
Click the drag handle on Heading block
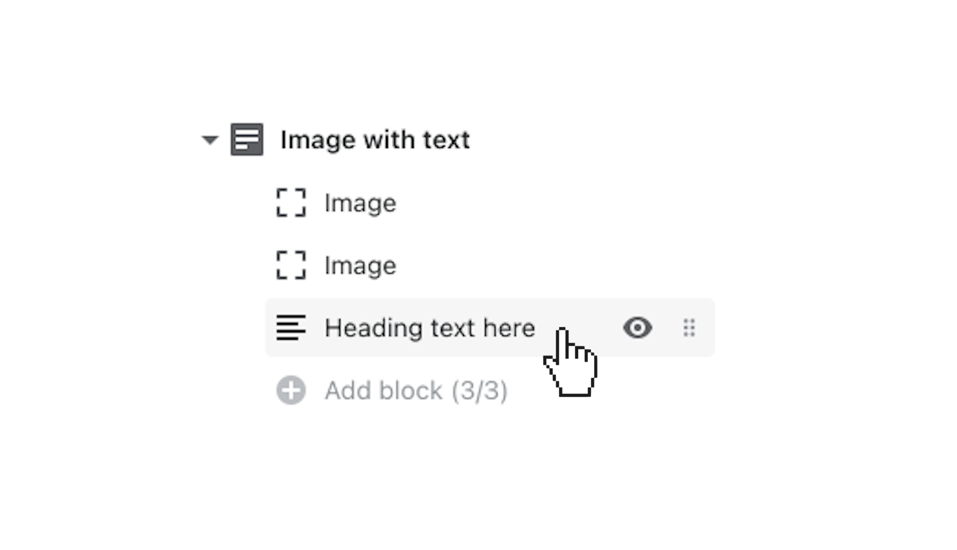pos(689,328)
